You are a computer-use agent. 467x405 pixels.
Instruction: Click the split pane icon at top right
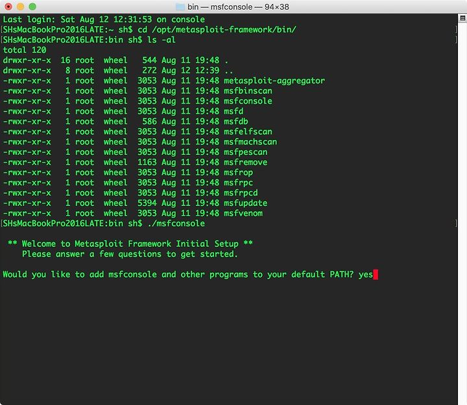(x=462, y=18)
